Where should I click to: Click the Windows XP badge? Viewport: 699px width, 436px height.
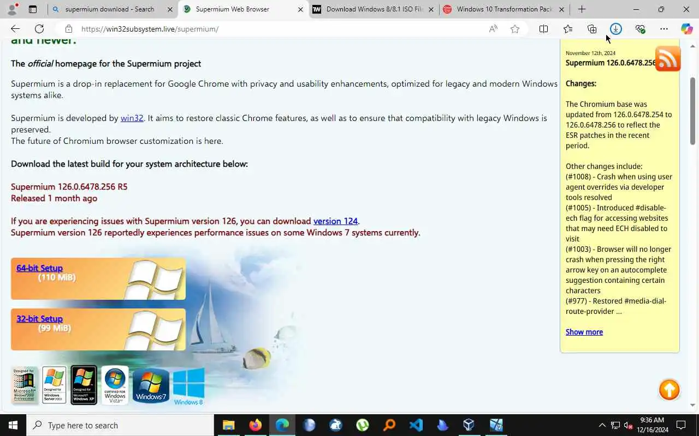[84, 385]
